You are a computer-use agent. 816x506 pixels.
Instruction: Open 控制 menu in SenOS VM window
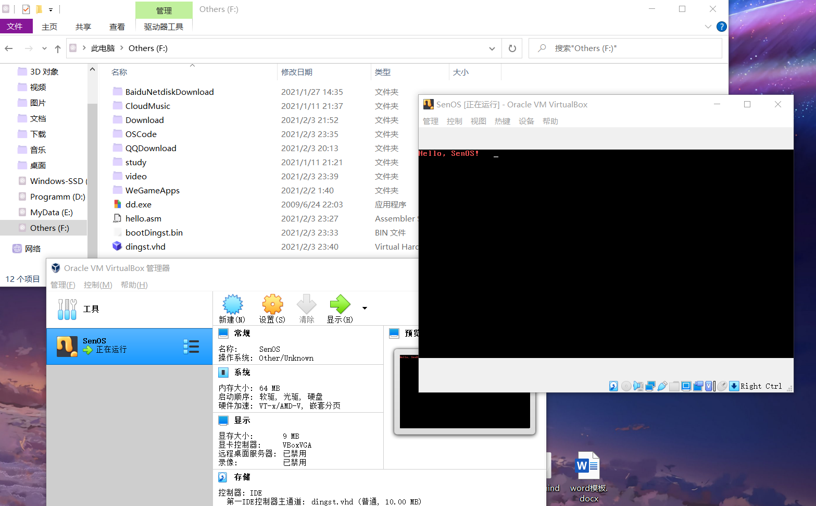(455, 121)
